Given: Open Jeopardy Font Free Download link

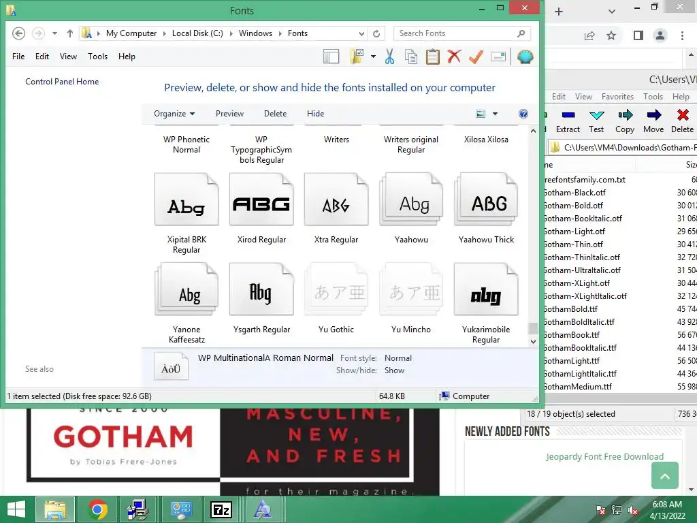Looking at the screenshot, I should (604, 457).
